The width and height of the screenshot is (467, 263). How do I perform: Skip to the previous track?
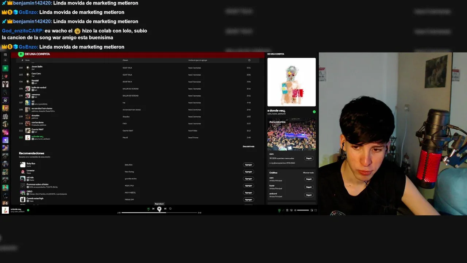pos(153,209)
